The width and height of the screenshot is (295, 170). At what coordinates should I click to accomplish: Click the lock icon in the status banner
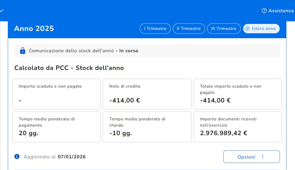tap(23, 51)
